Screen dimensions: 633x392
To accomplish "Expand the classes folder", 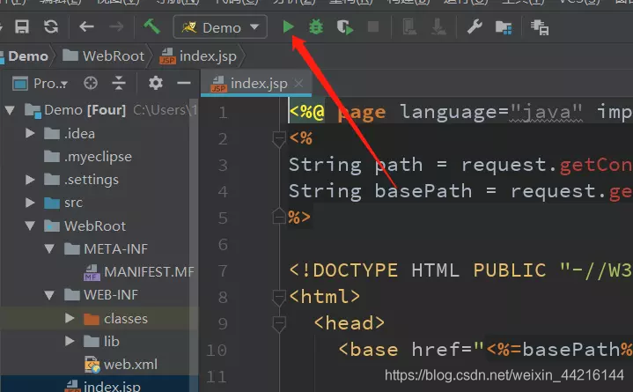I will 70,319.
